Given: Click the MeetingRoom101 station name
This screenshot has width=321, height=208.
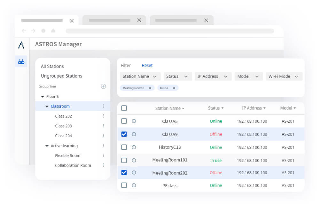Looking at the screenshot, I should (170, 160).
